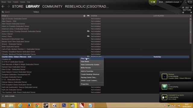Click the taskbar clock

(x=187, y=105)
